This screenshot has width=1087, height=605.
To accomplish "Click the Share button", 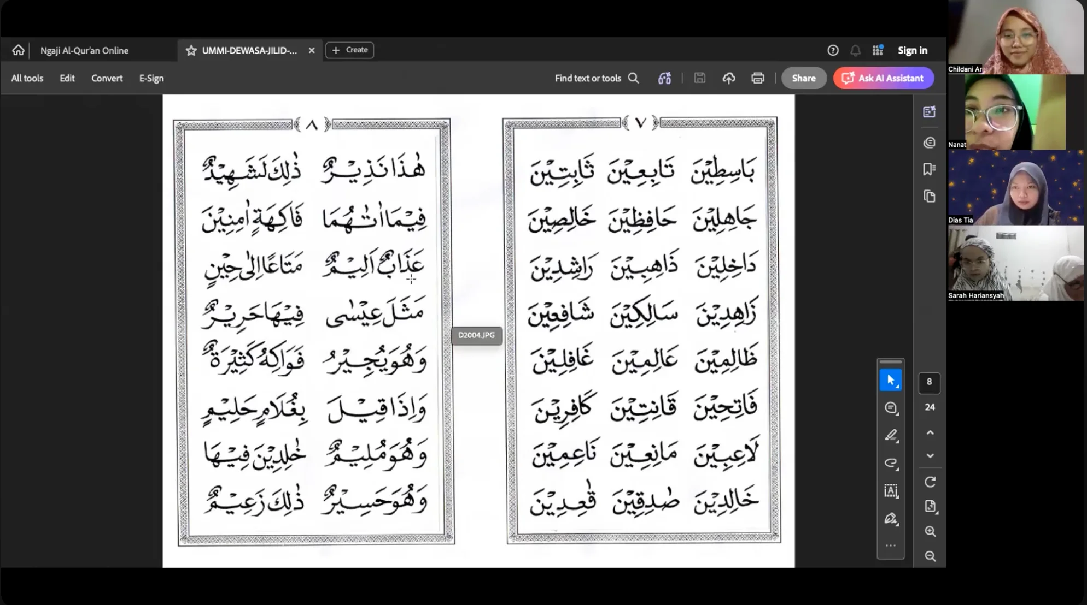I will pyautogui.click(x=803, y=78).
